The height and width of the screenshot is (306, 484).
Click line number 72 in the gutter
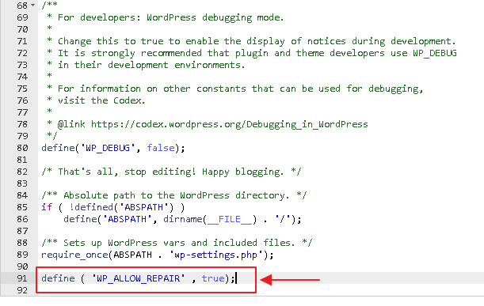tap(22, 53)
